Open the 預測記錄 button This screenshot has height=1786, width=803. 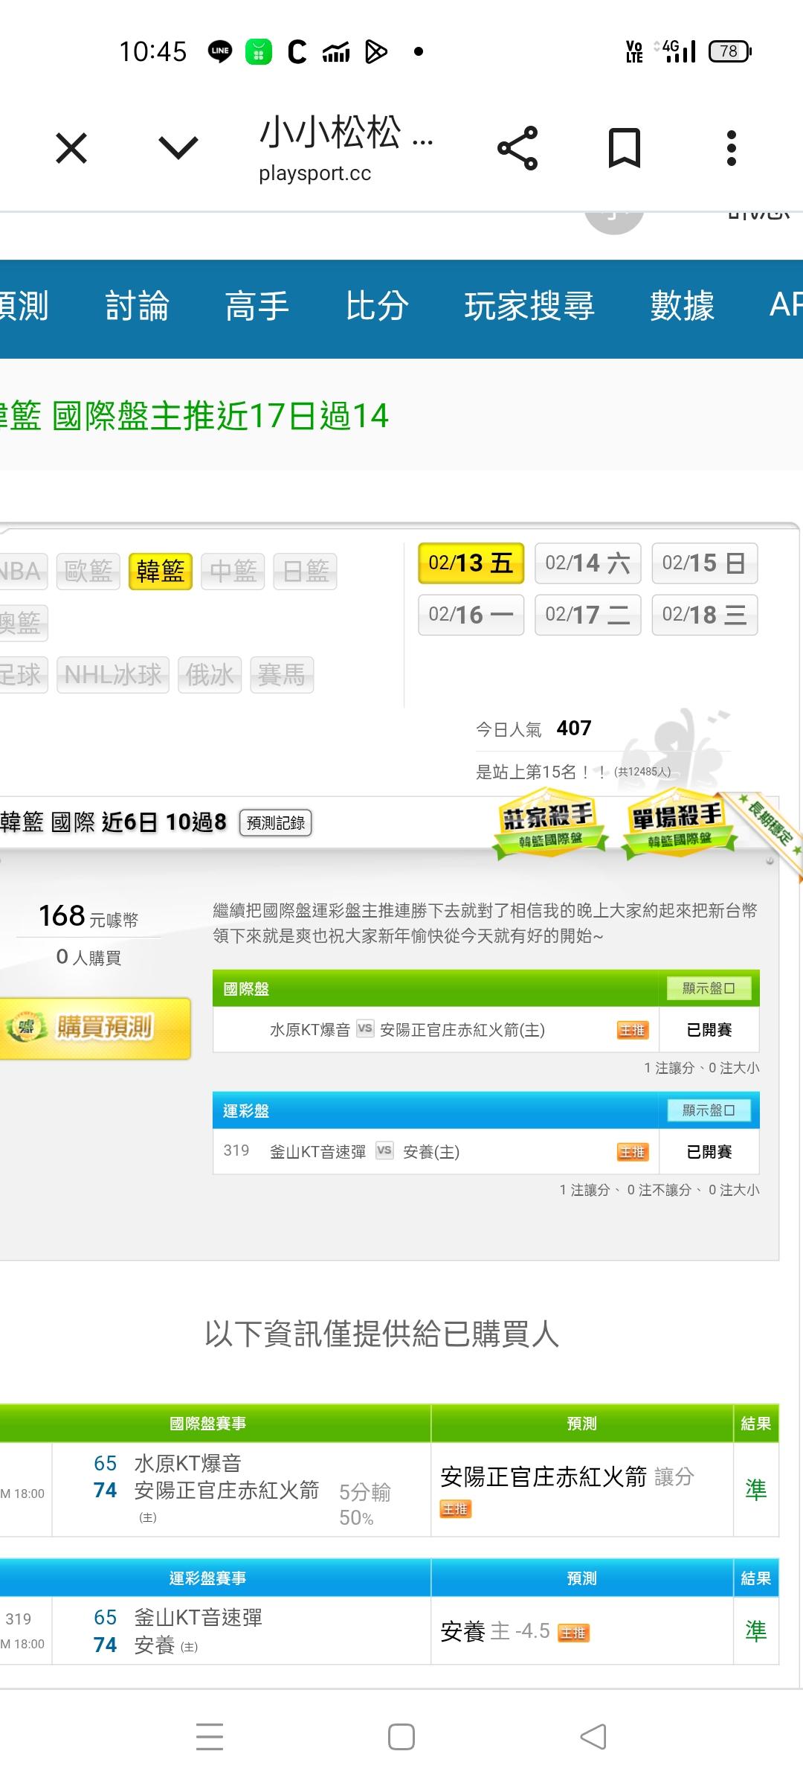[x=275, y=823]
